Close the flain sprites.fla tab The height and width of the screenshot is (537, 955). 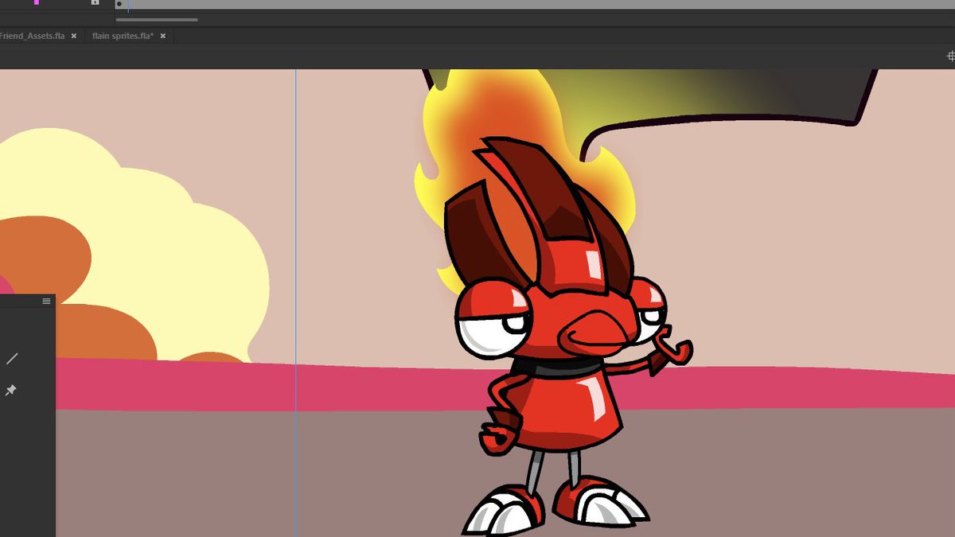click(163, 37)
